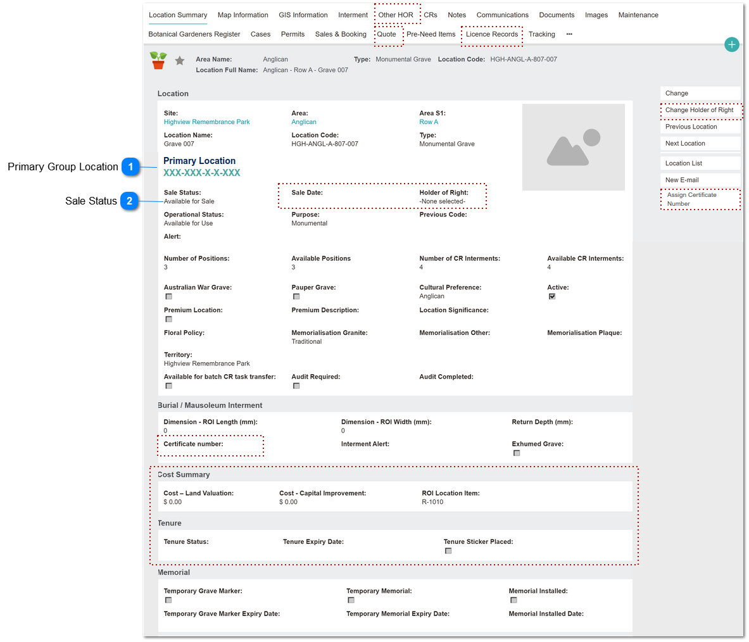This screenshot has width=749, height=642.
Task: Switch to the Map Information tab
Action: pyautogui.click(x=242, y=15)
